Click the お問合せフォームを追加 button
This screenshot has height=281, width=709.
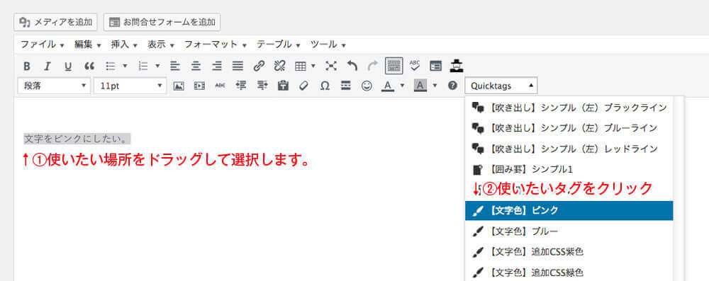coord(162,22)
